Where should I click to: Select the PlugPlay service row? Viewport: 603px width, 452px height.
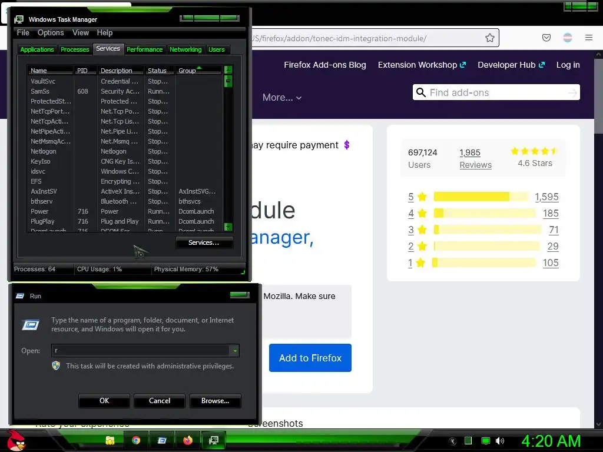[125, 221]
